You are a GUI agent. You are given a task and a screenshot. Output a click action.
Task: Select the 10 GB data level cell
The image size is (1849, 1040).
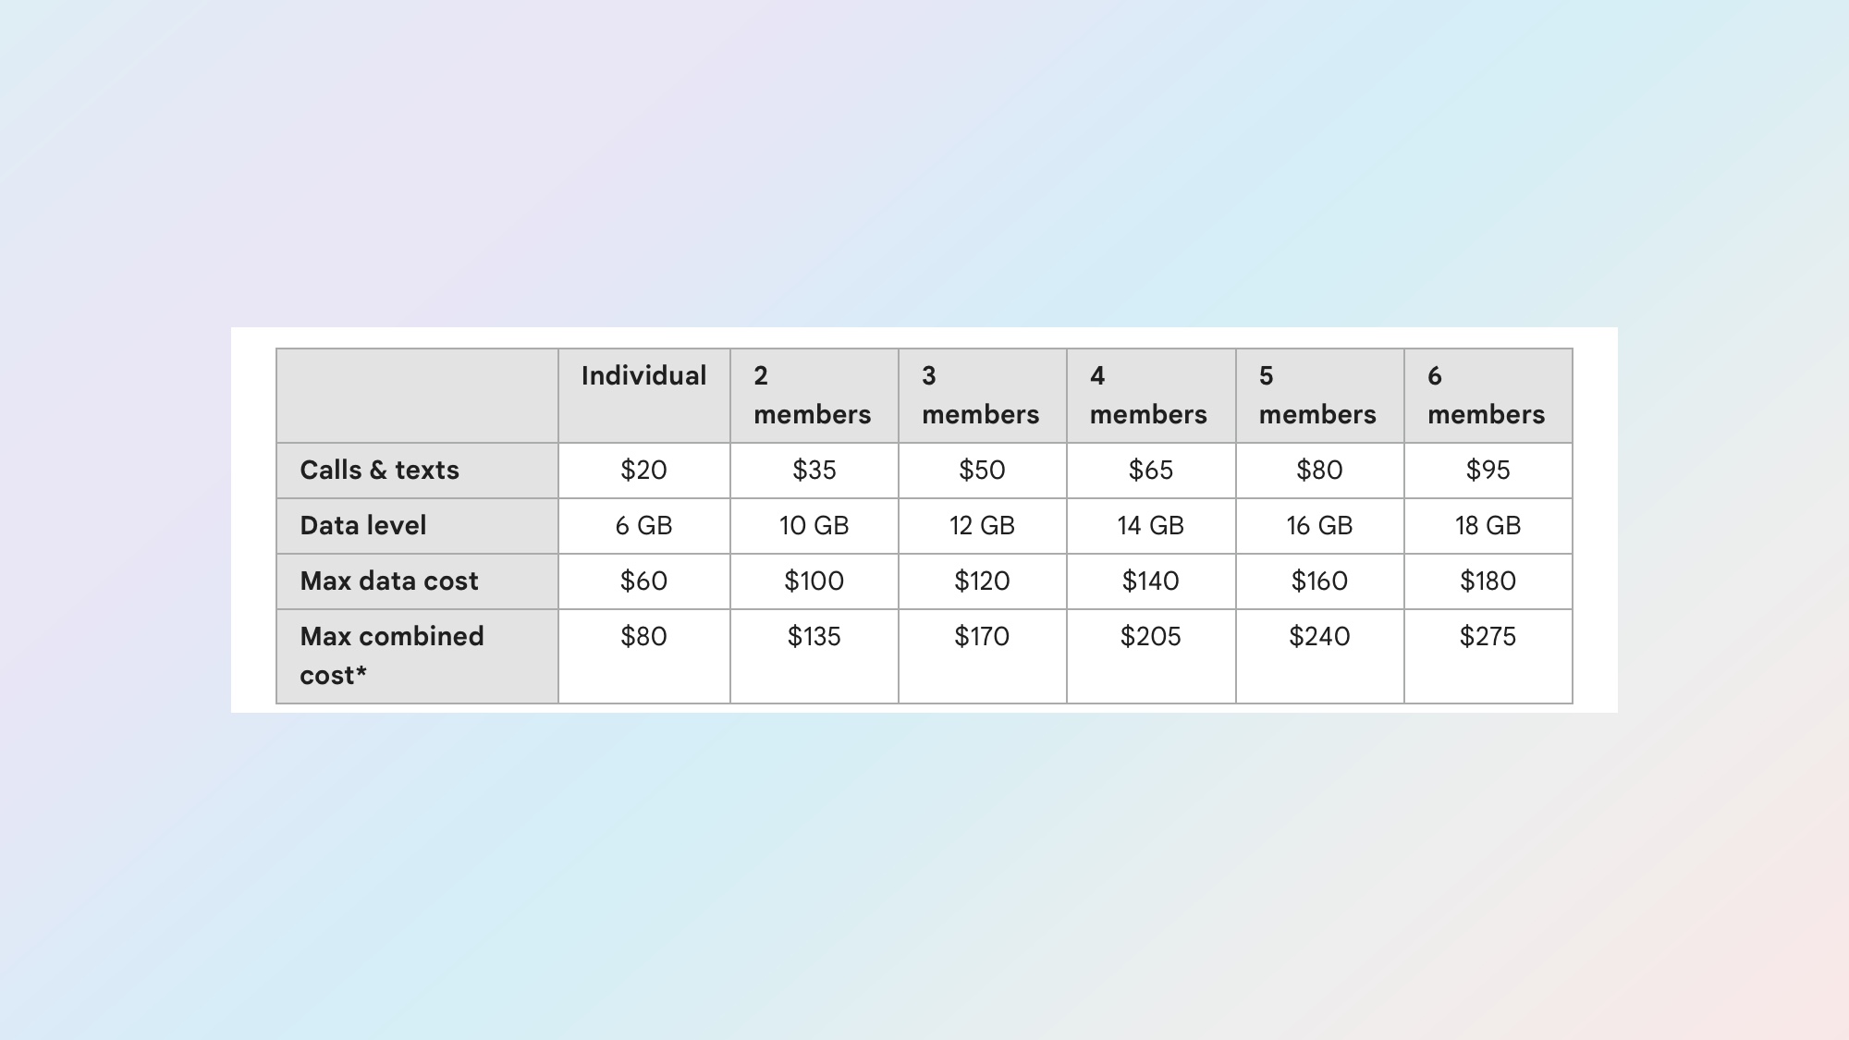(x=814, y=526)
